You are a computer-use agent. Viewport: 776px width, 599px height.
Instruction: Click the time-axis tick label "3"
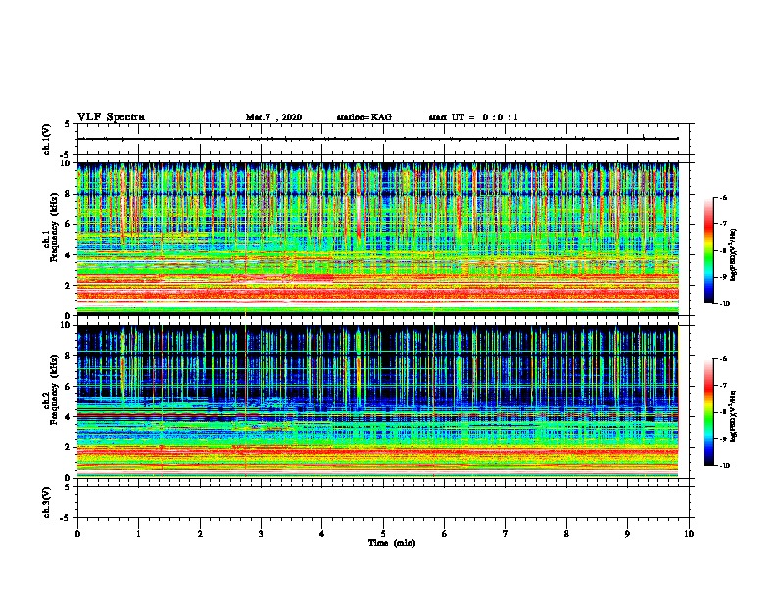point(261,534)
